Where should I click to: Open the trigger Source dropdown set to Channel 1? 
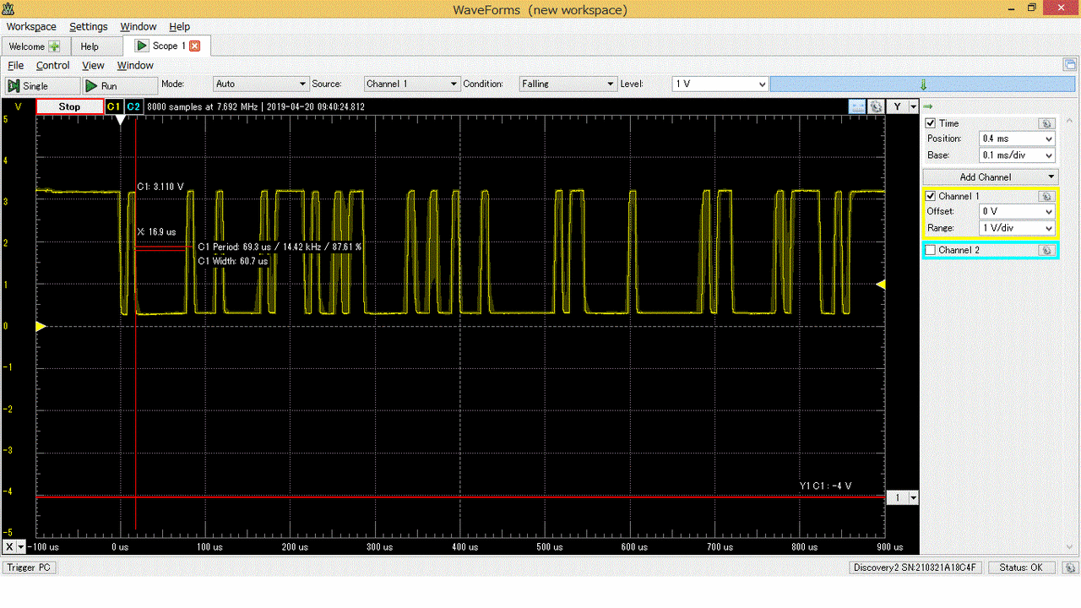(x=412, y=84)
